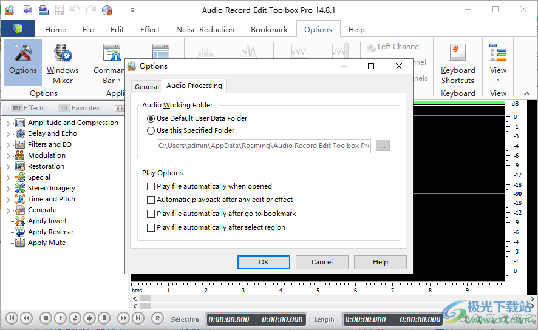Click the lower horizontal scrollbar left arrow

point(135,306)
